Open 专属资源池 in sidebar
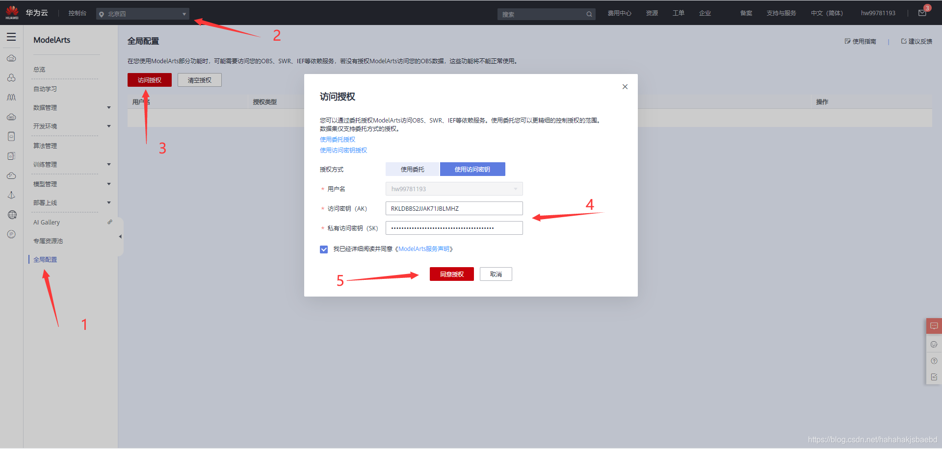The width and height of the screenshot is (942, 449). tap(48, 241)
